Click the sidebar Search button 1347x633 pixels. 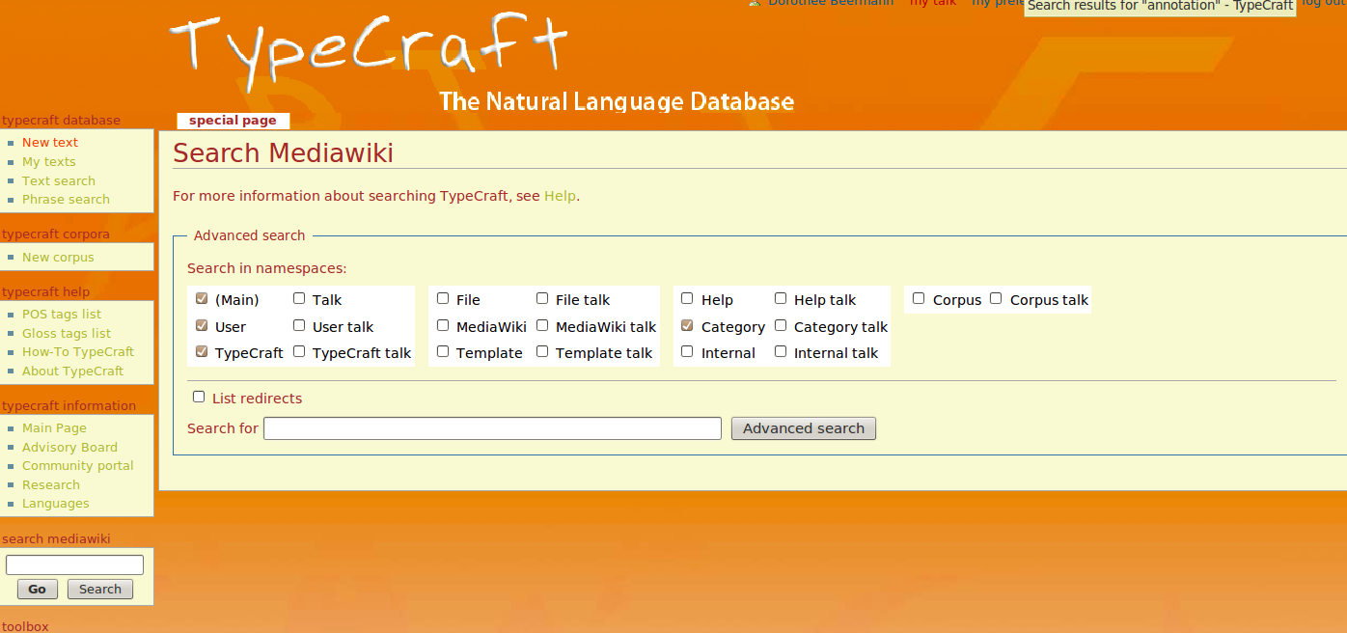click(100, 590)
